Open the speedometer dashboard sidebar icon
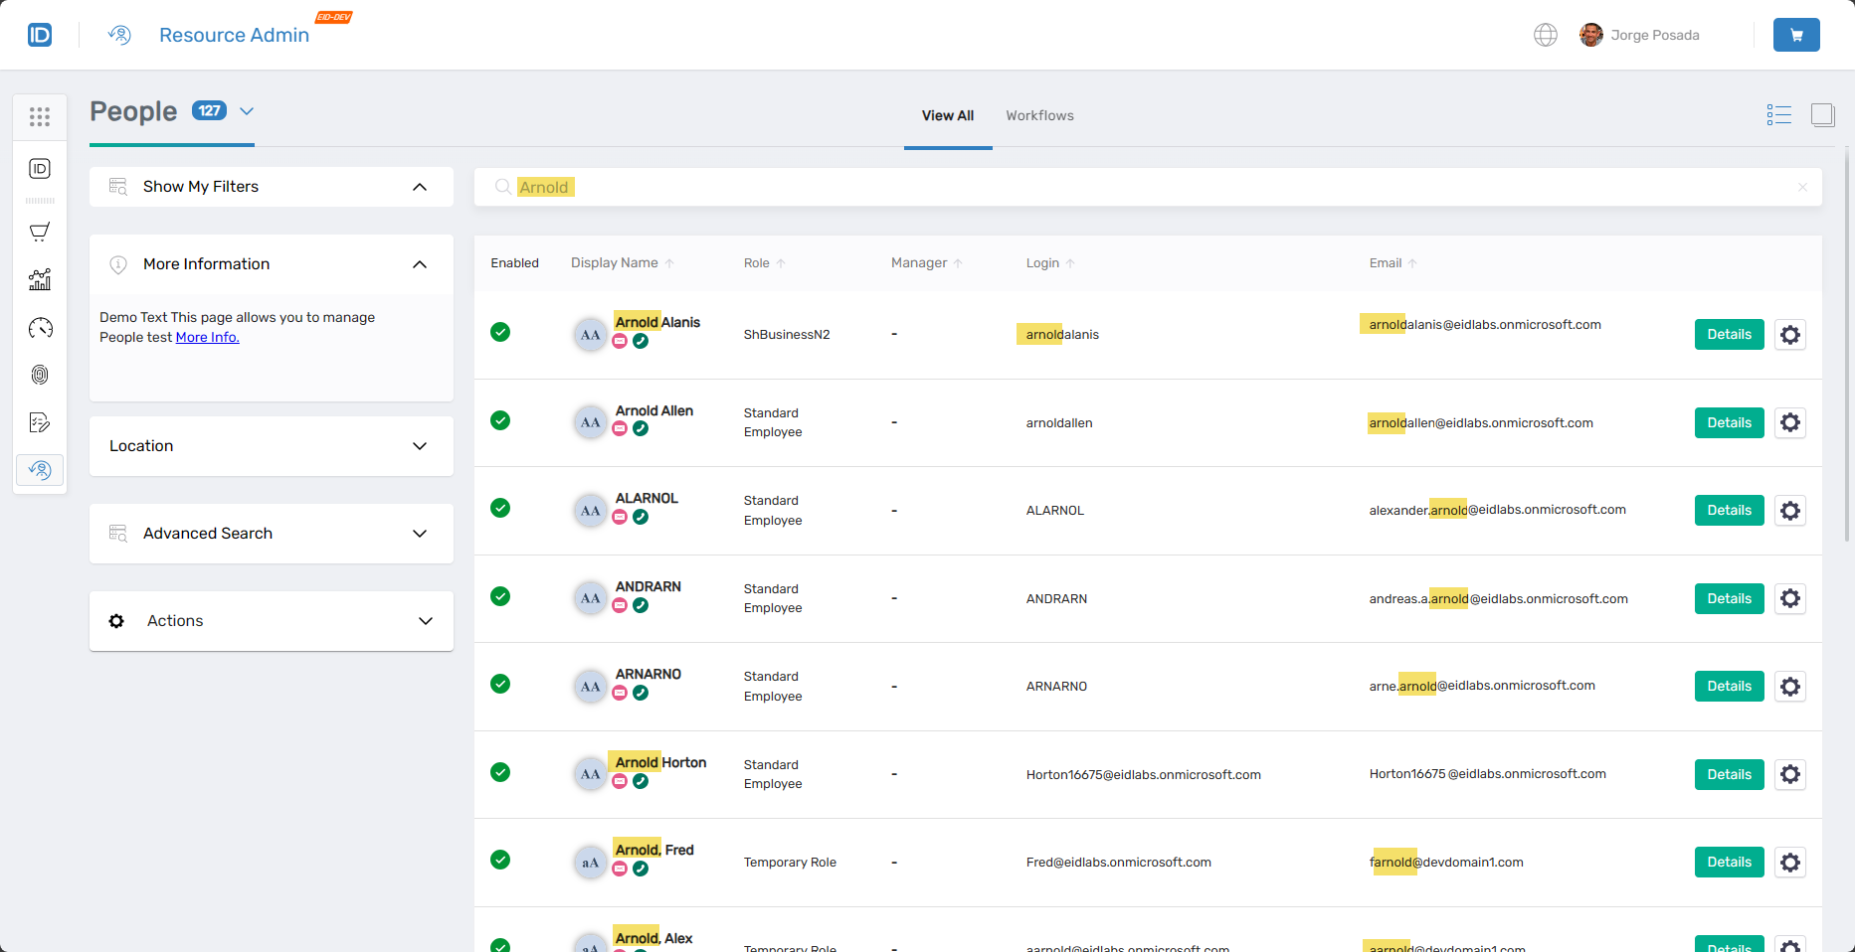Screen dimensions: 1855x952 (40, 328)
